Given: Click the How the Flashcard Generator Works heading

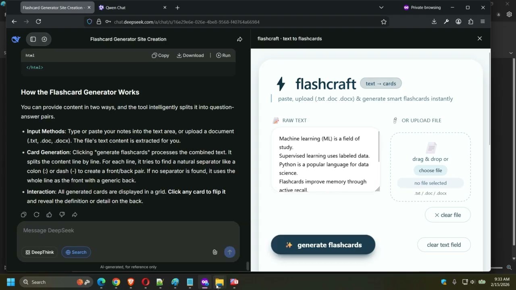Looking at the screenshot, I should (80, 92).
